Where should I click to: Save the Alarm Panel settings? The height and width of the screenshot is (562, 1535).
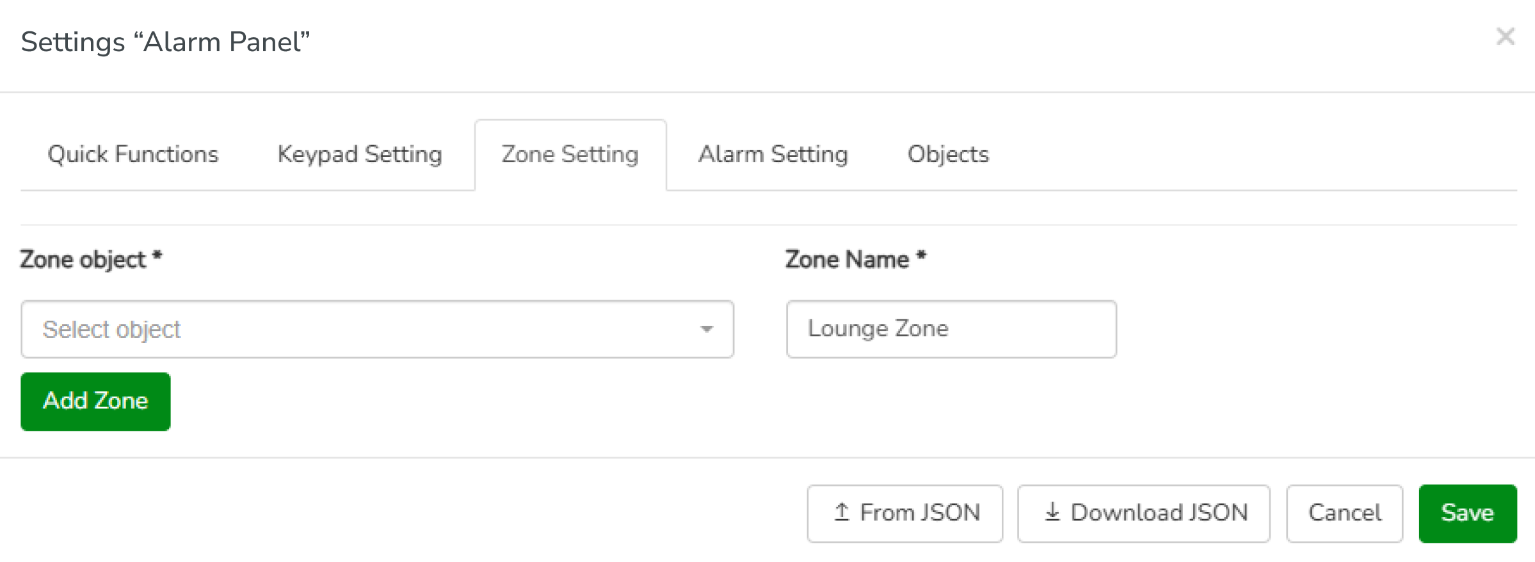(x=1467, y=513)
